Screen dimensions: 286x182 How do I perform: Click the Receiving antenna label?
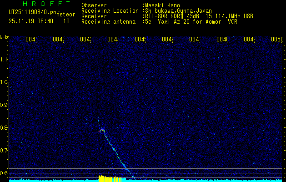point(108,22)
